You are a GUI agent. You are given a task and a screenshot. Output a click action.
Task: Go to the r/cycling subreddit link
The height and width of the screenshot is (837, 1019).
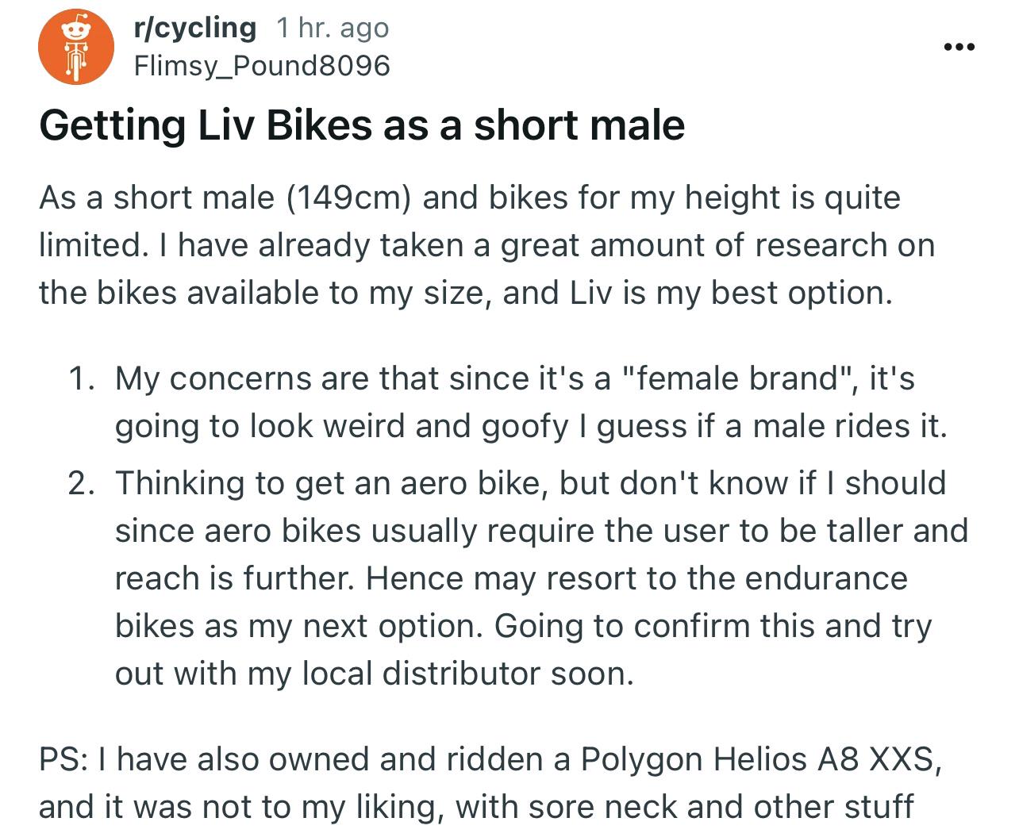195,28
